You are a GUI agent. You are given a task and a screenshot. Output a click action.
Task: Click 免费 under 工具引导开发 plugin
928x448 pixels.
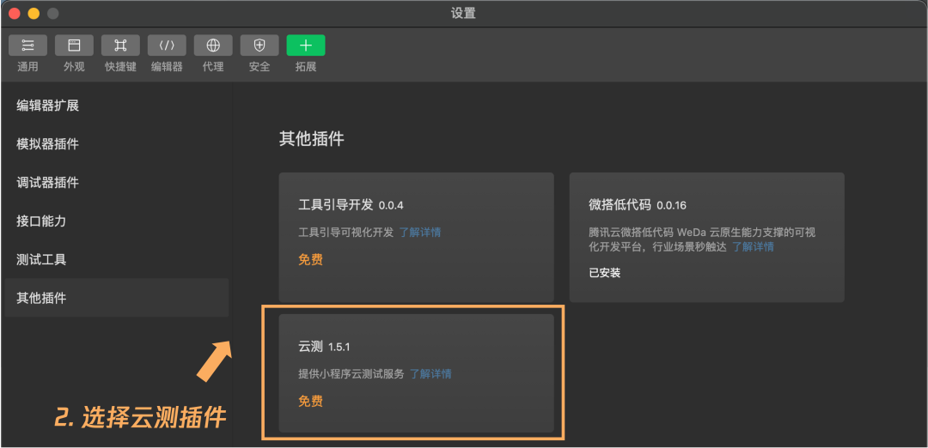[311, 259]
